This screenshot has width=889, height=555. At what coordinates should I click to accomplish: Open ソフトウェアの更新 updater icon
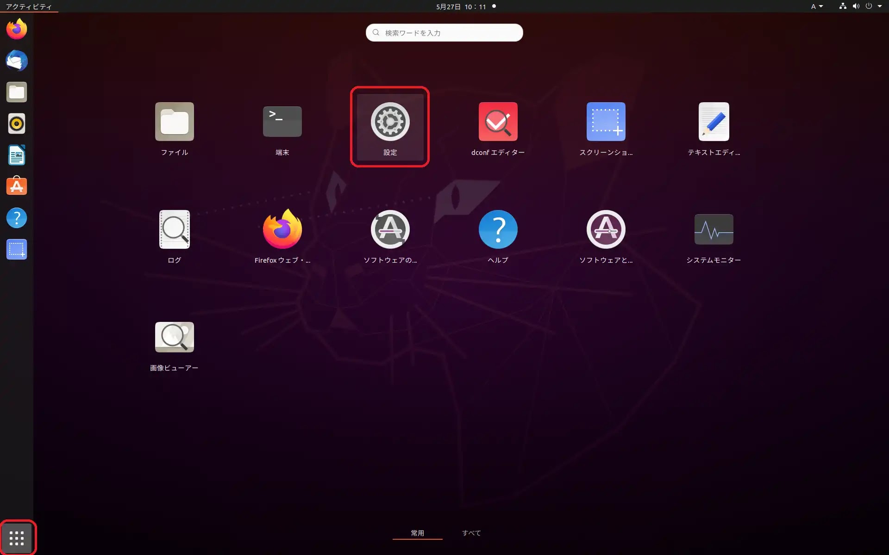390,230
